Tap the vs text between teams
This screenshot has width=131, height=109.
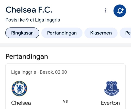point(65,101)
